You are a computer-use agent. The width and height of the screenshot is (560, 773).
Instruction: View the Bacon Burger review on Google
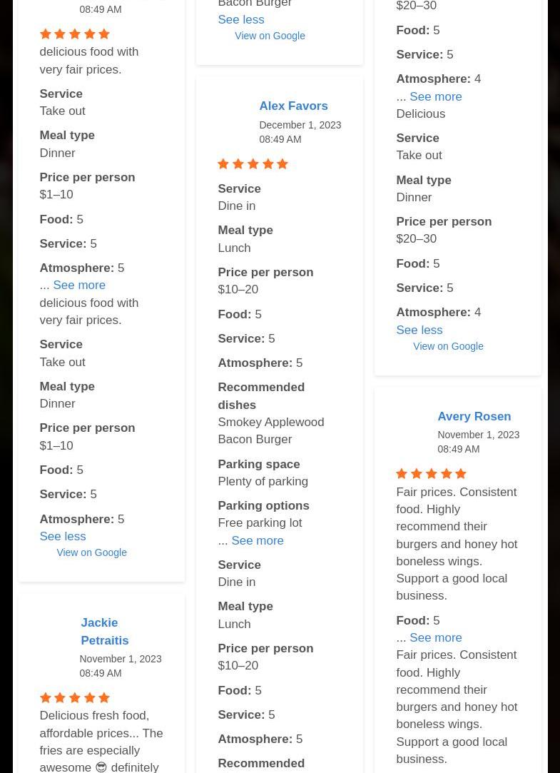[270, 36]
